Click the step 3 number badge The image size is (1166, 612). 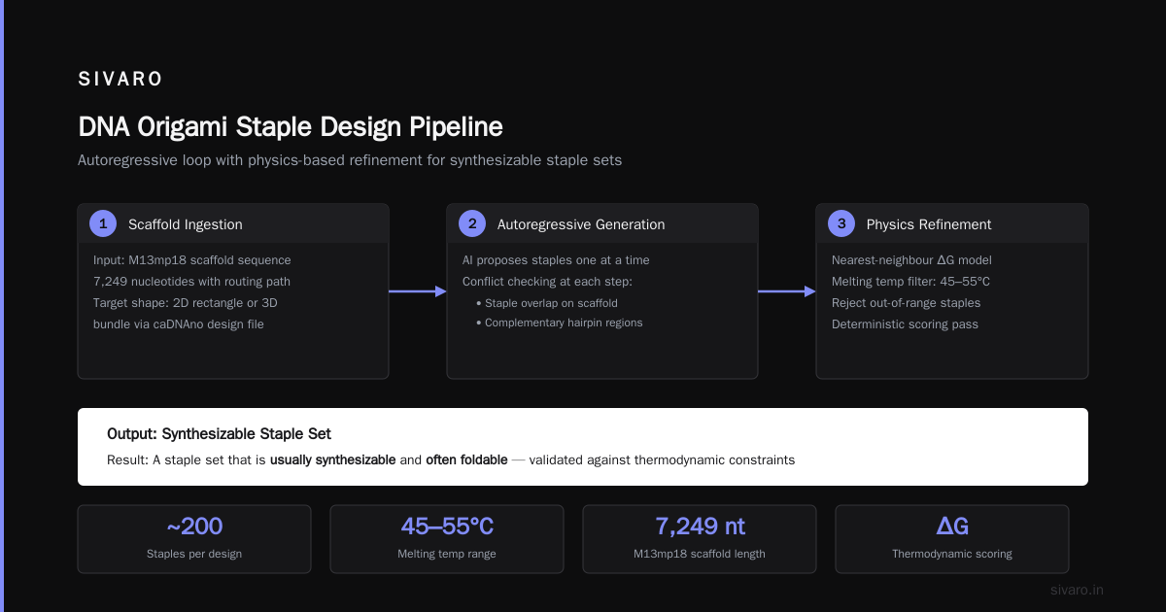coord(841,223)
